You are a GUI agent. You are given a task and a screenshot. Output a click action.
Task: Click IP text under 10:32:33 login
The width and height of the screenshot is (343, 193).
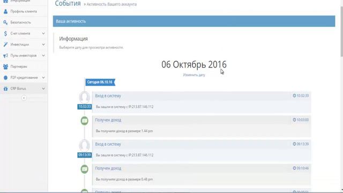point(124,107)
